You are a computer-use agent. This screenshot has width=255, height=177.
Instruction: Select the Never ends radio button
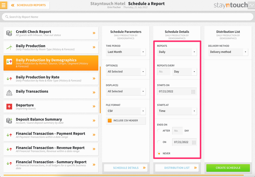point(159,153)
